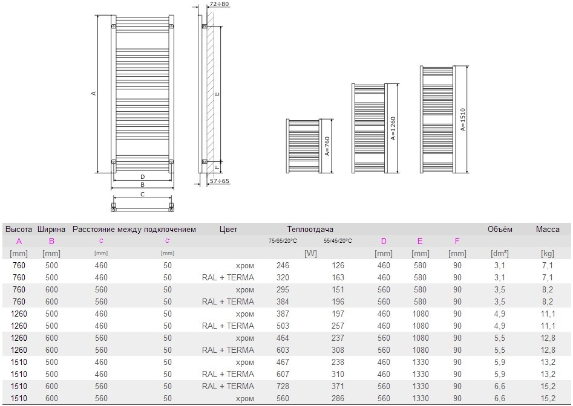
Task: Click the top-view radiator diagram labeled C
Action: [x=142, y=204]
